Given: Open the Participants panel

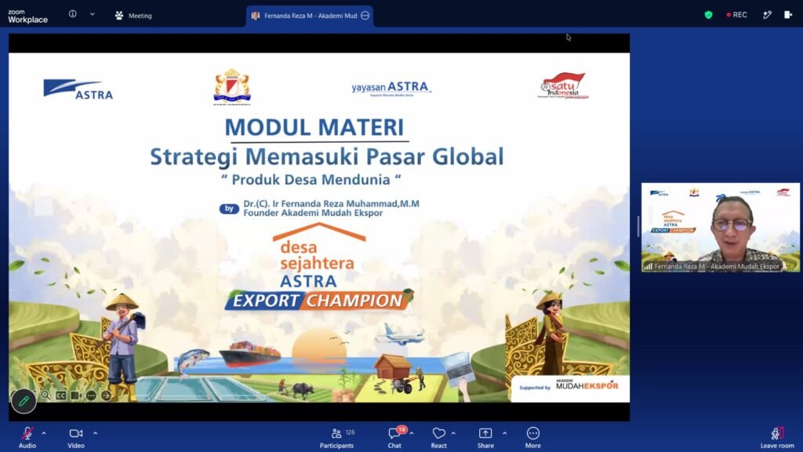Looking at the screenshot, I should 336,438.
